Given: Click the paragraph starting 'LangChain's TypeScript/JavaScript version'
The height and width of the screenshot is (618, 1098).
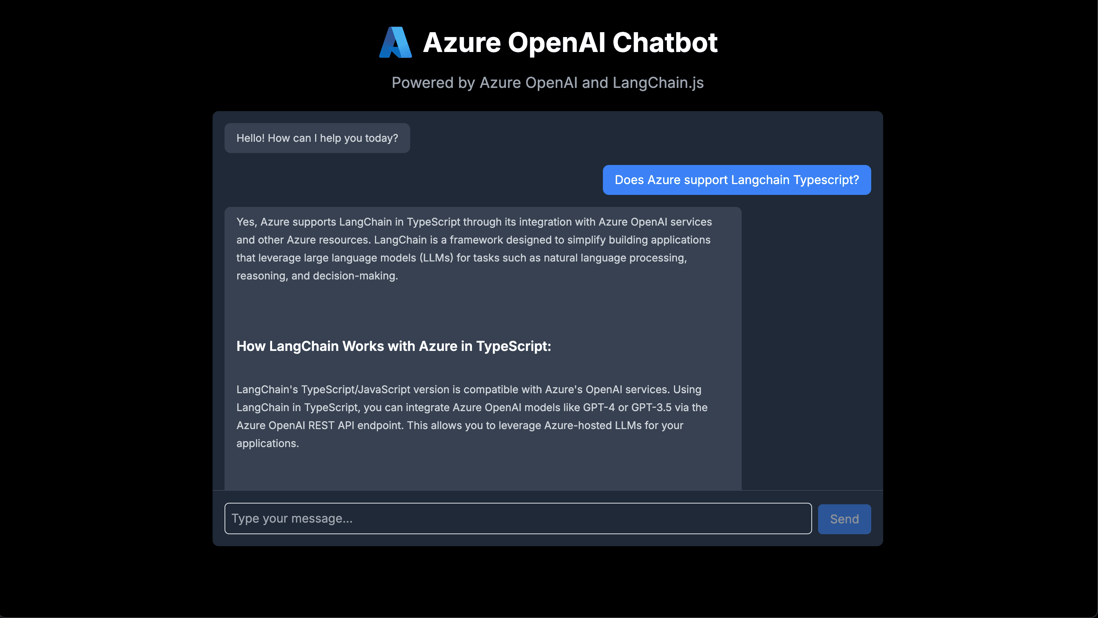Looking at the screenshot, I should click(472, 416).
